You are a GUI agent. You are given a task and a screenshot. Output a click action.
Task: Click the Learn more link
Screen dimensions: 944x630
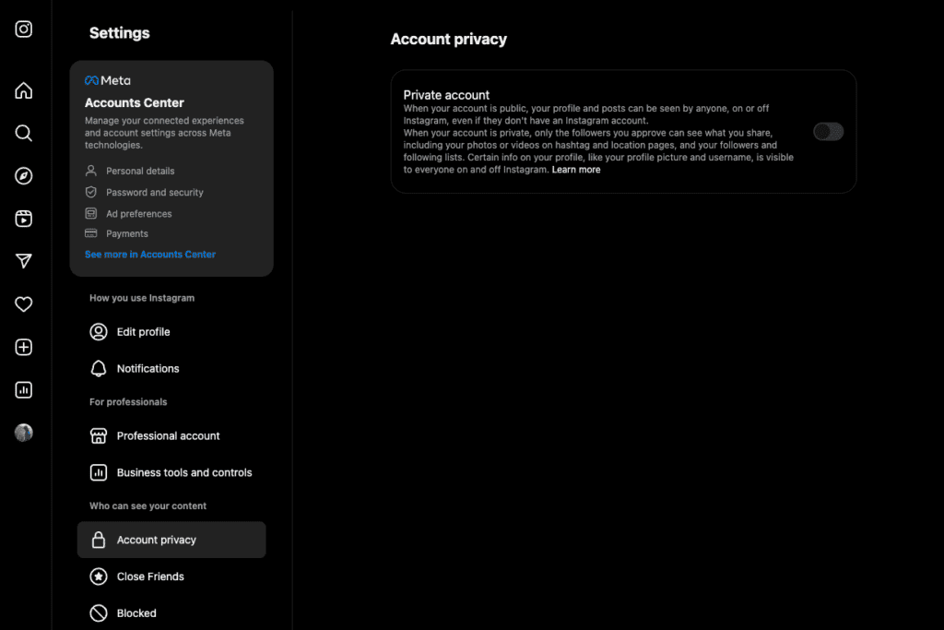575,170
